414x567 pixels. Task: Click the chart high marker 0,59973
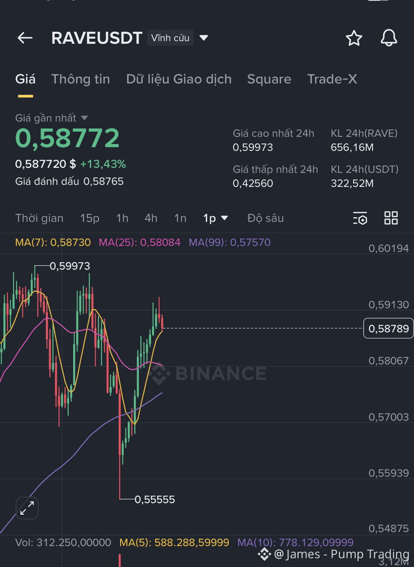[70, 266]
